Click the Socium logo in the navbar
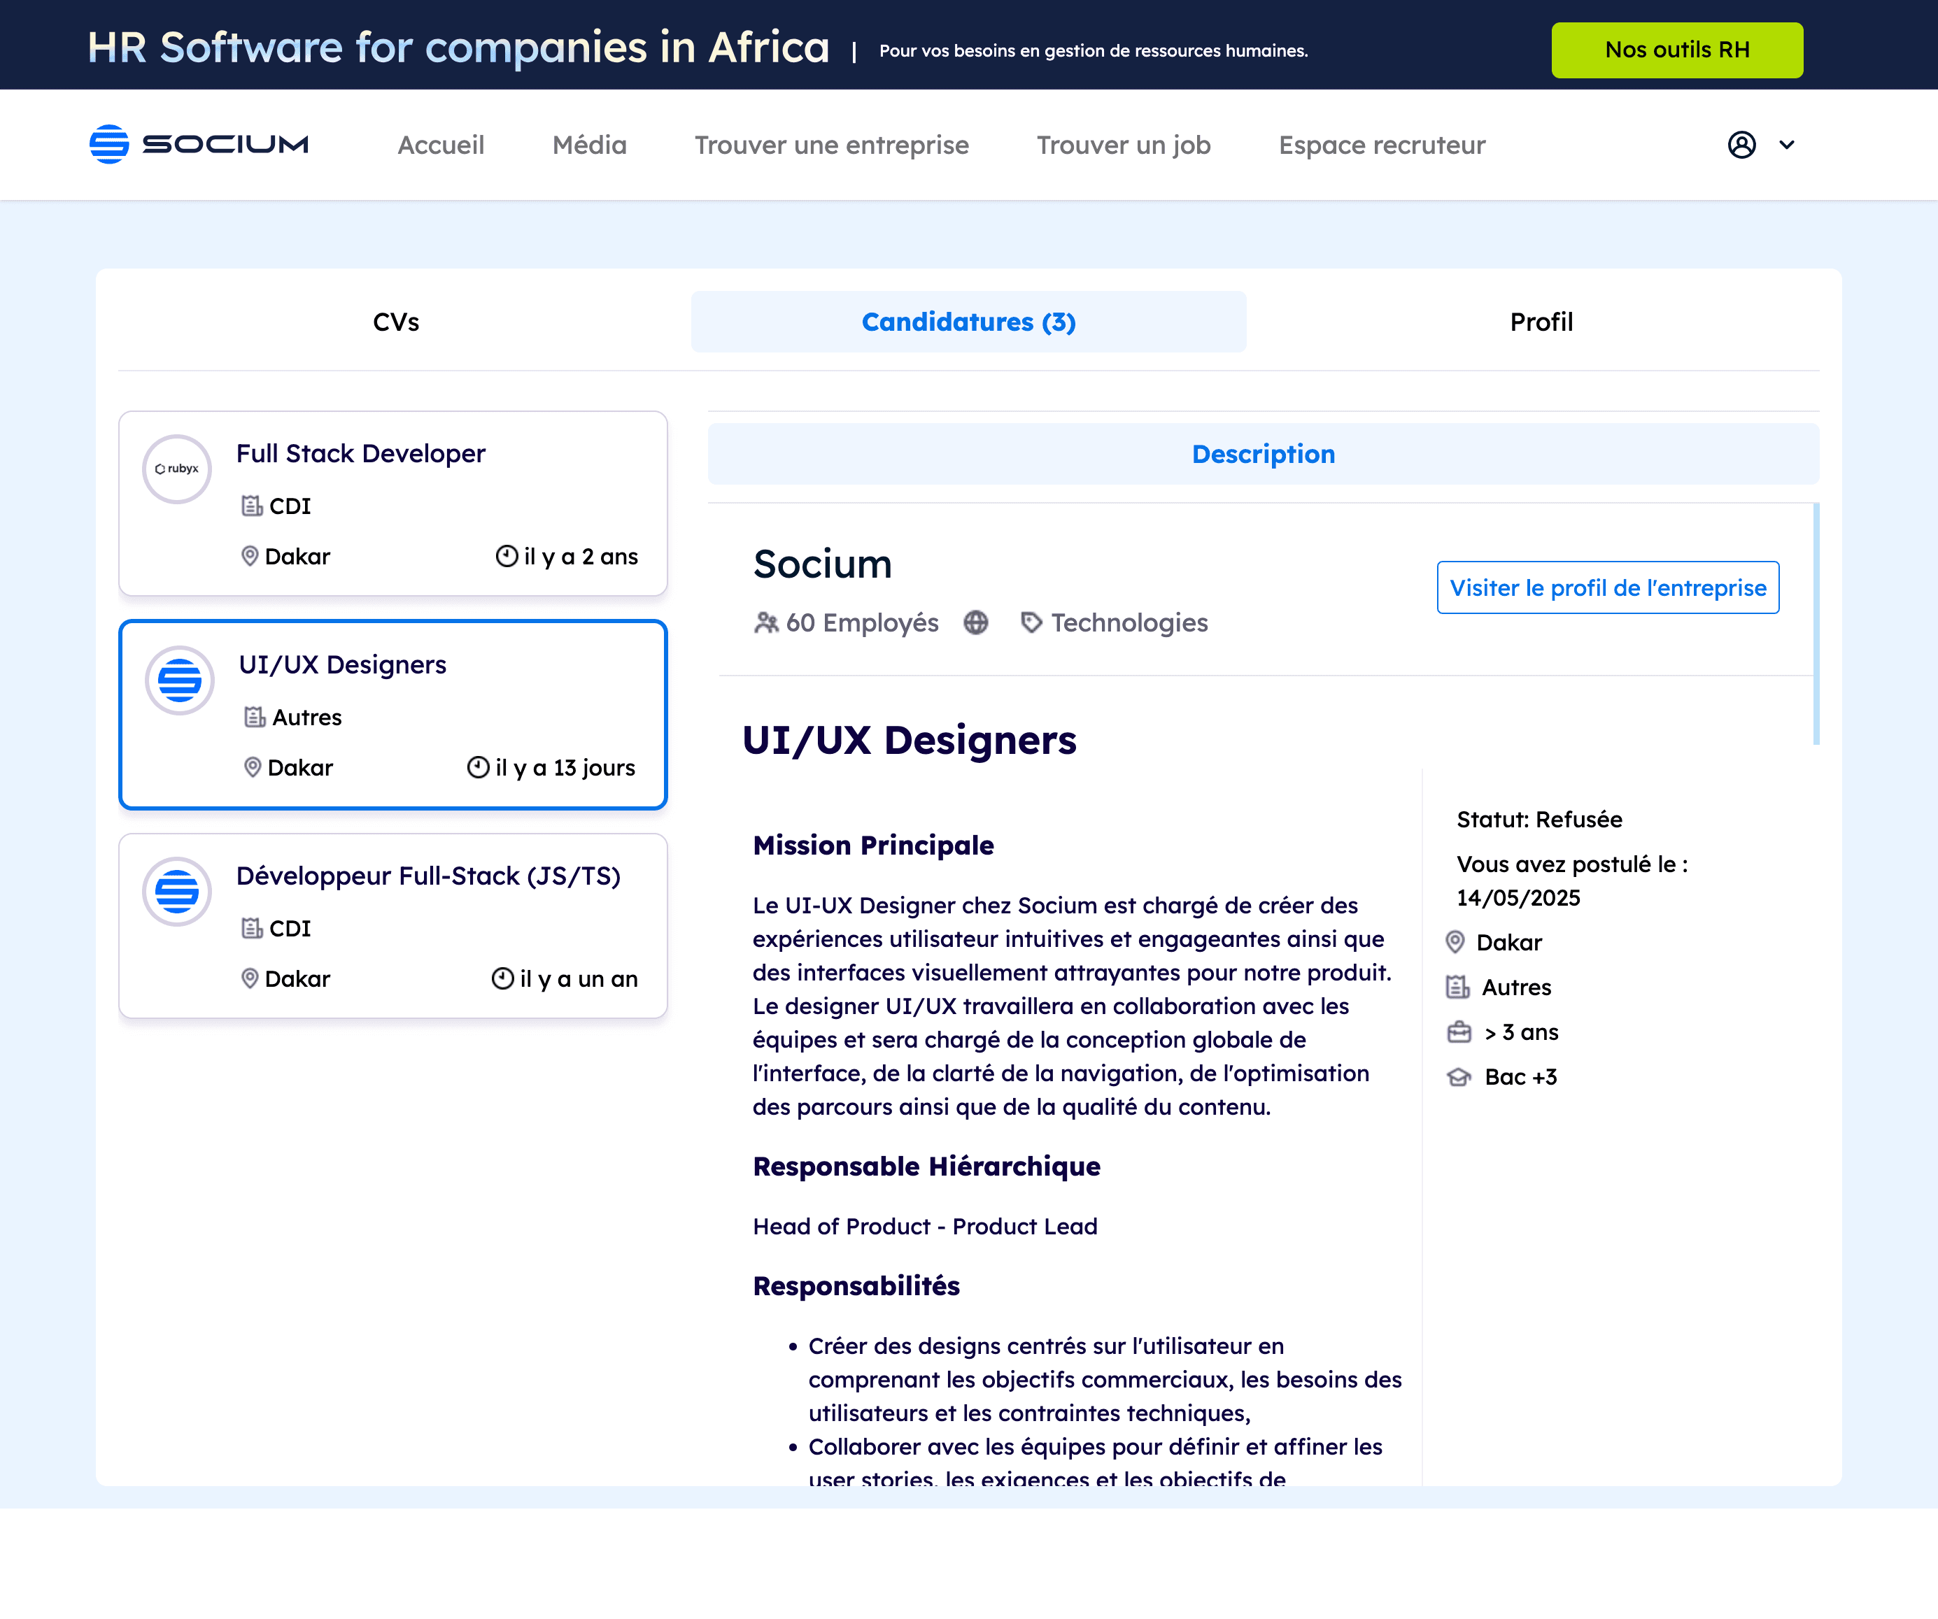Viewport: 1938px width, 1619px height. (x=199, y=144)
